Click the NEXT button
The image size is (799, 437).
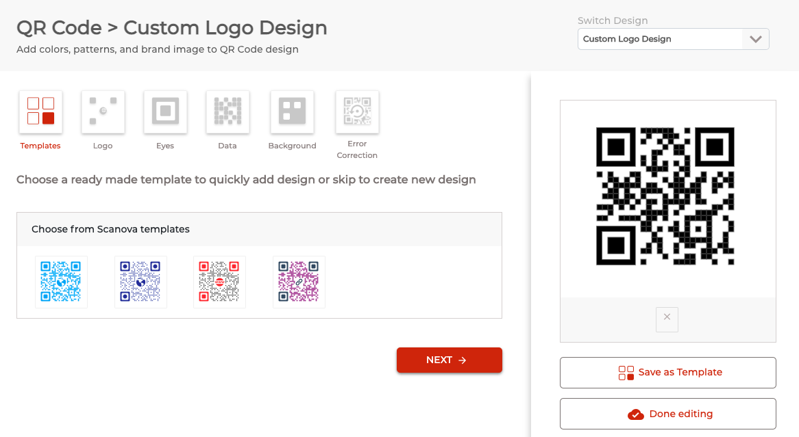(x=449, y=360)
